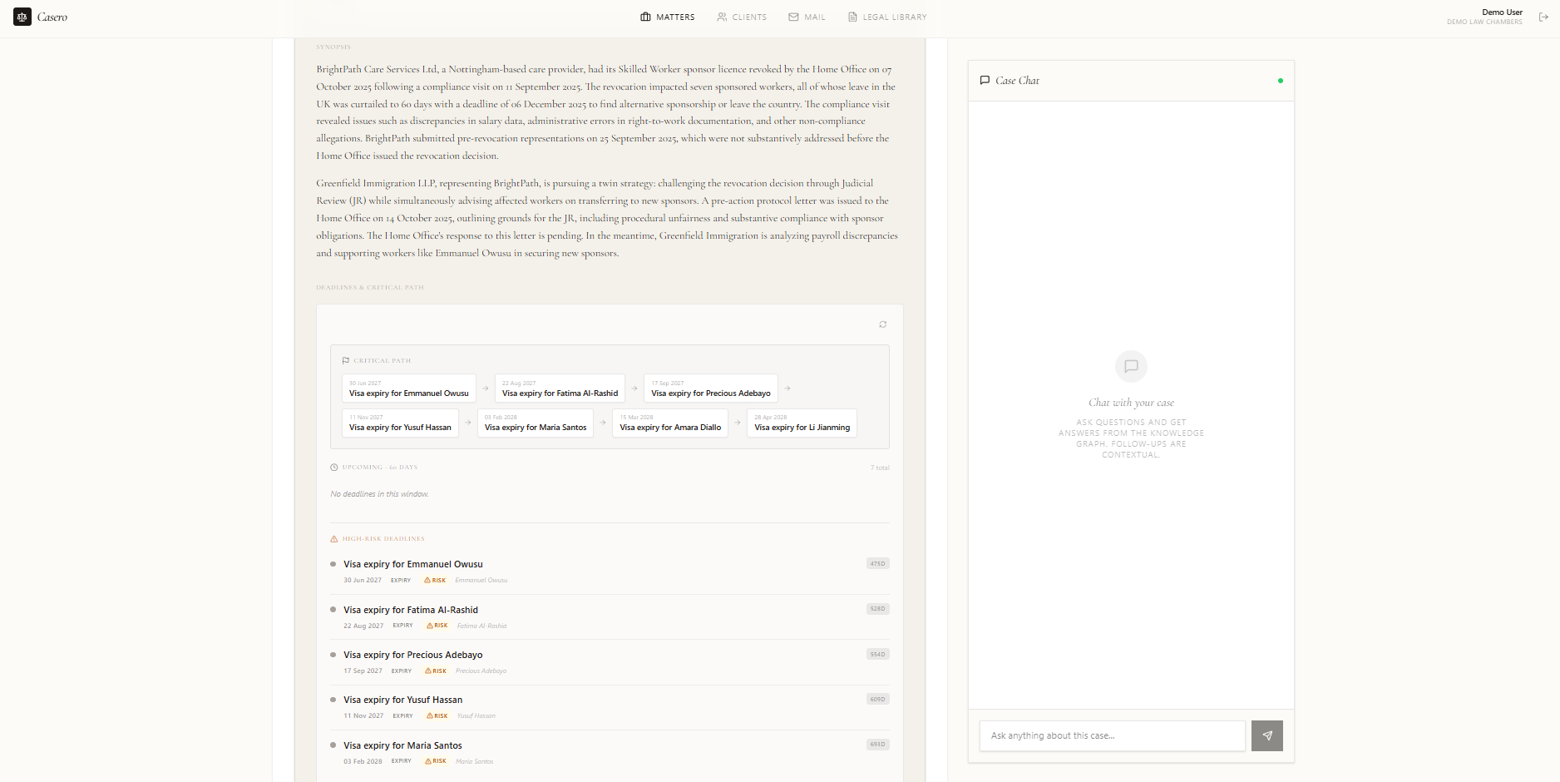
Task: Click the green online status dot
Action: pyautogui.click(x=1281, y=81)
